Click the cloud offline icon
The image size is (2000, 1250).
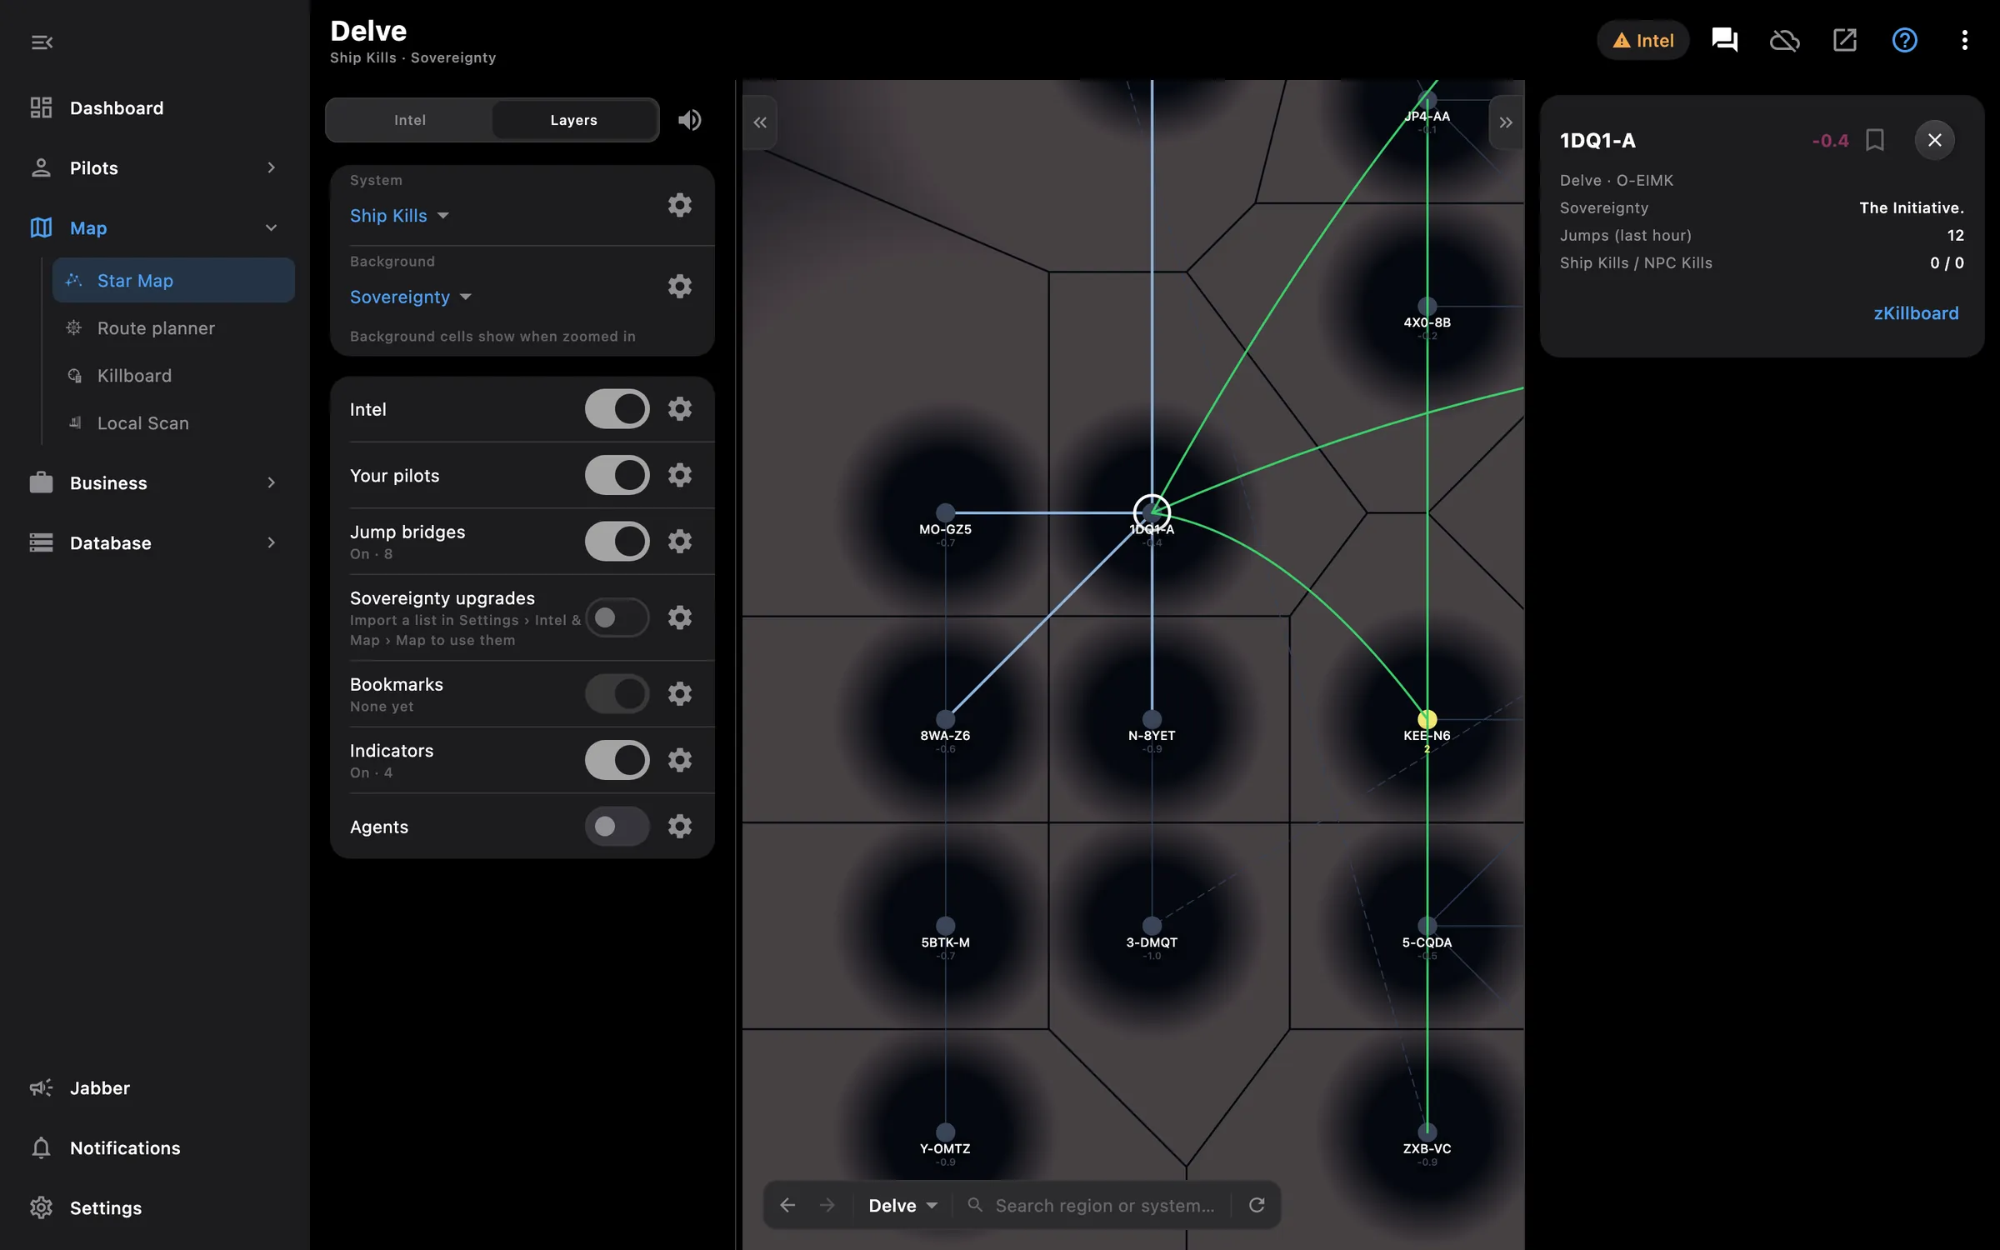pos(1784,40)
